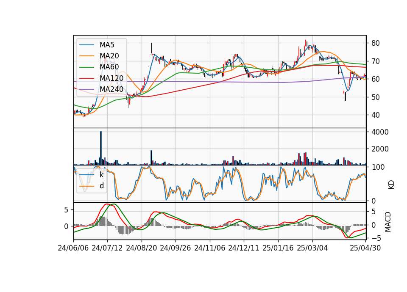
Task: Click the MA60 legend label
Action: pyautogui.click(x=109, y=67)
